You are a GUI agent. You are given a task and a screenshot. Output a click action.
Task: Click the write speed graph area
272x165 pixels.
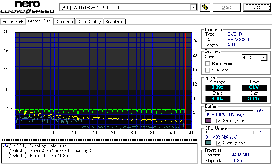(103, 80)
